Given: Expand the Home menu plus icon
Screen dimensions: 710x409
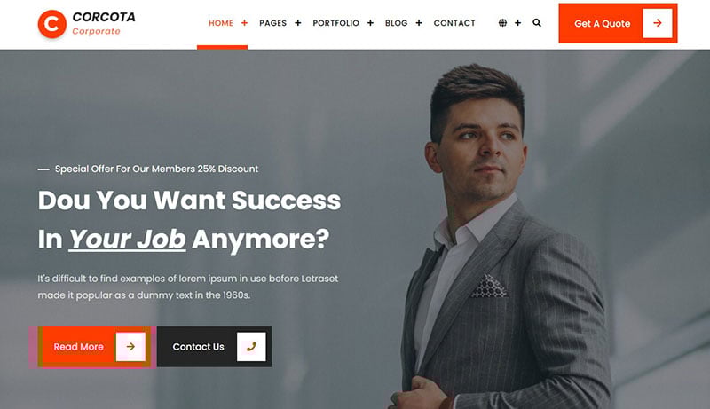Looking at the screenshot, I should 245,22.
